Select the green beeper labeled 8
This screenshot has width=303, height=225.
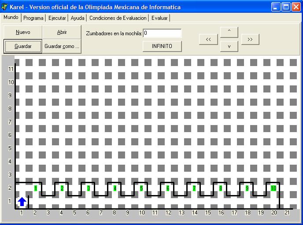tap(221, 188)
